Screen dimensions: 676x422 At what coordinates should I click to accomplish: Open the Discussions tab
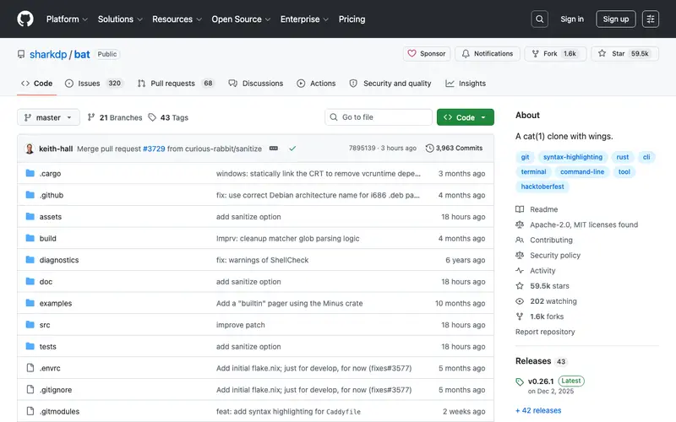click(256, 83)
